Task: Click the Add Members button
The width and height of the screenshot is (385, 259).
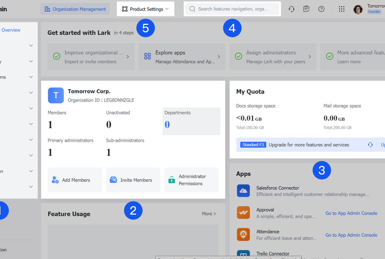Action: pos(75,180)
